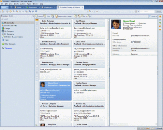This screenshot has height=130, width=163.
Task: Close the Home tab
Action: point(24,7)
